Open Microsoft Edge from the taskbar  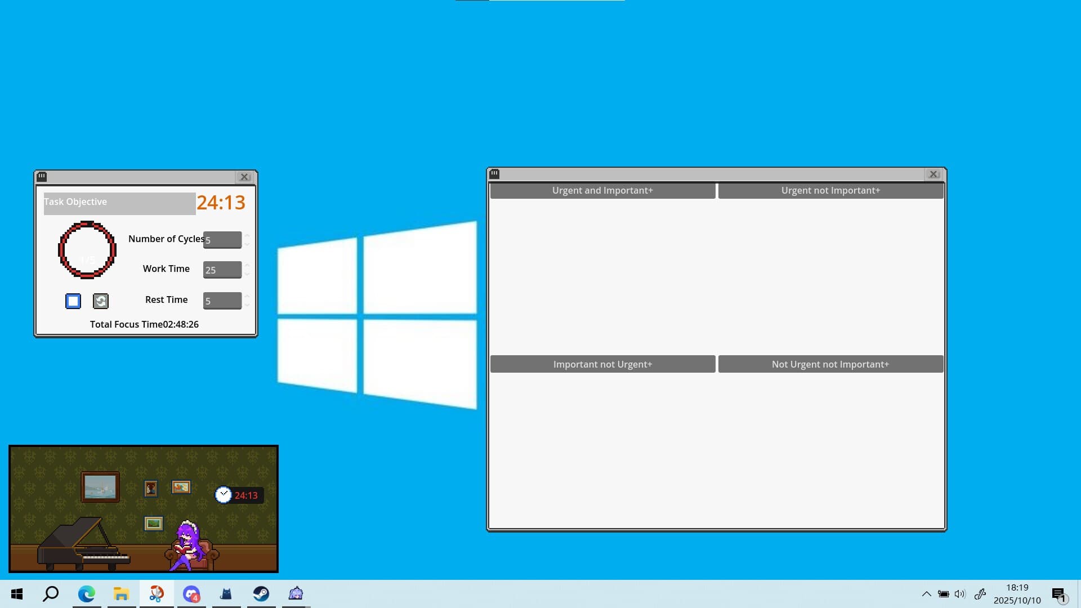tap(86, 593)
